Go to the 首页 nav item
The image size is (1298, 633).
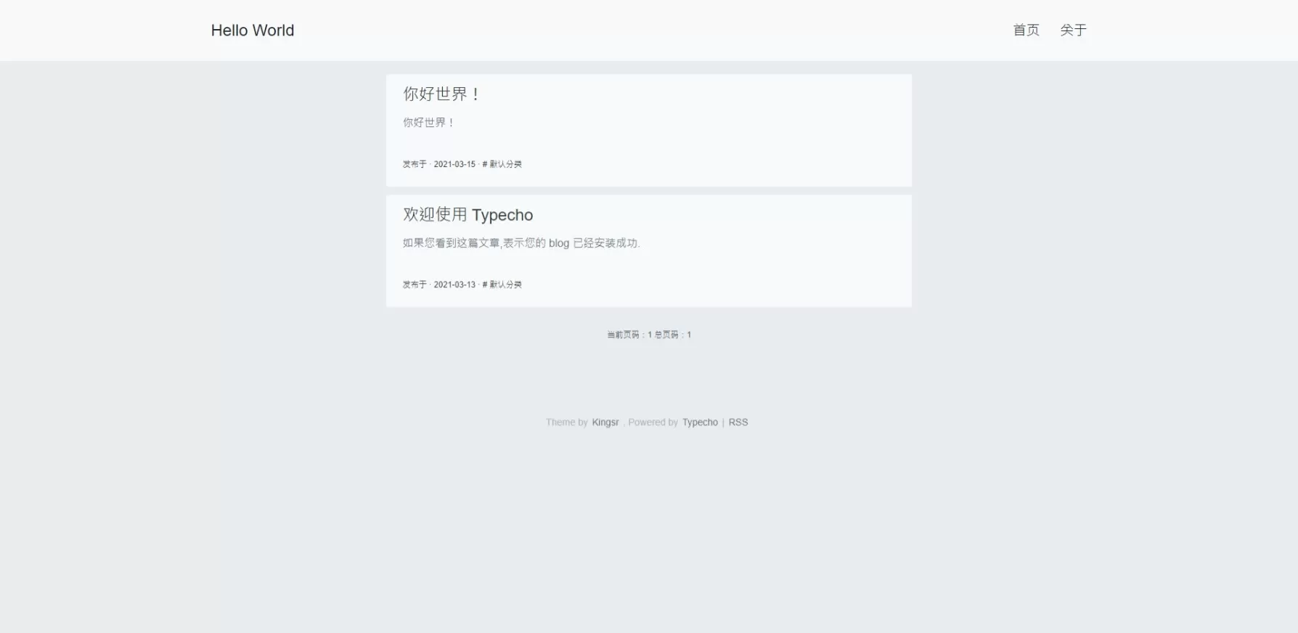(x=1026, y=30)
